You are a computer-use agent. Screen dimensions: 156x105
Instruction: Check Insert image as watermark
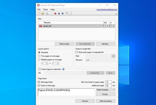click(40, 69)
